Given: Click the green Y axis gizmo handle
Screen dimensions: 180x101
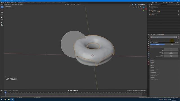Looking at the screenshot, I should [144, 10].
